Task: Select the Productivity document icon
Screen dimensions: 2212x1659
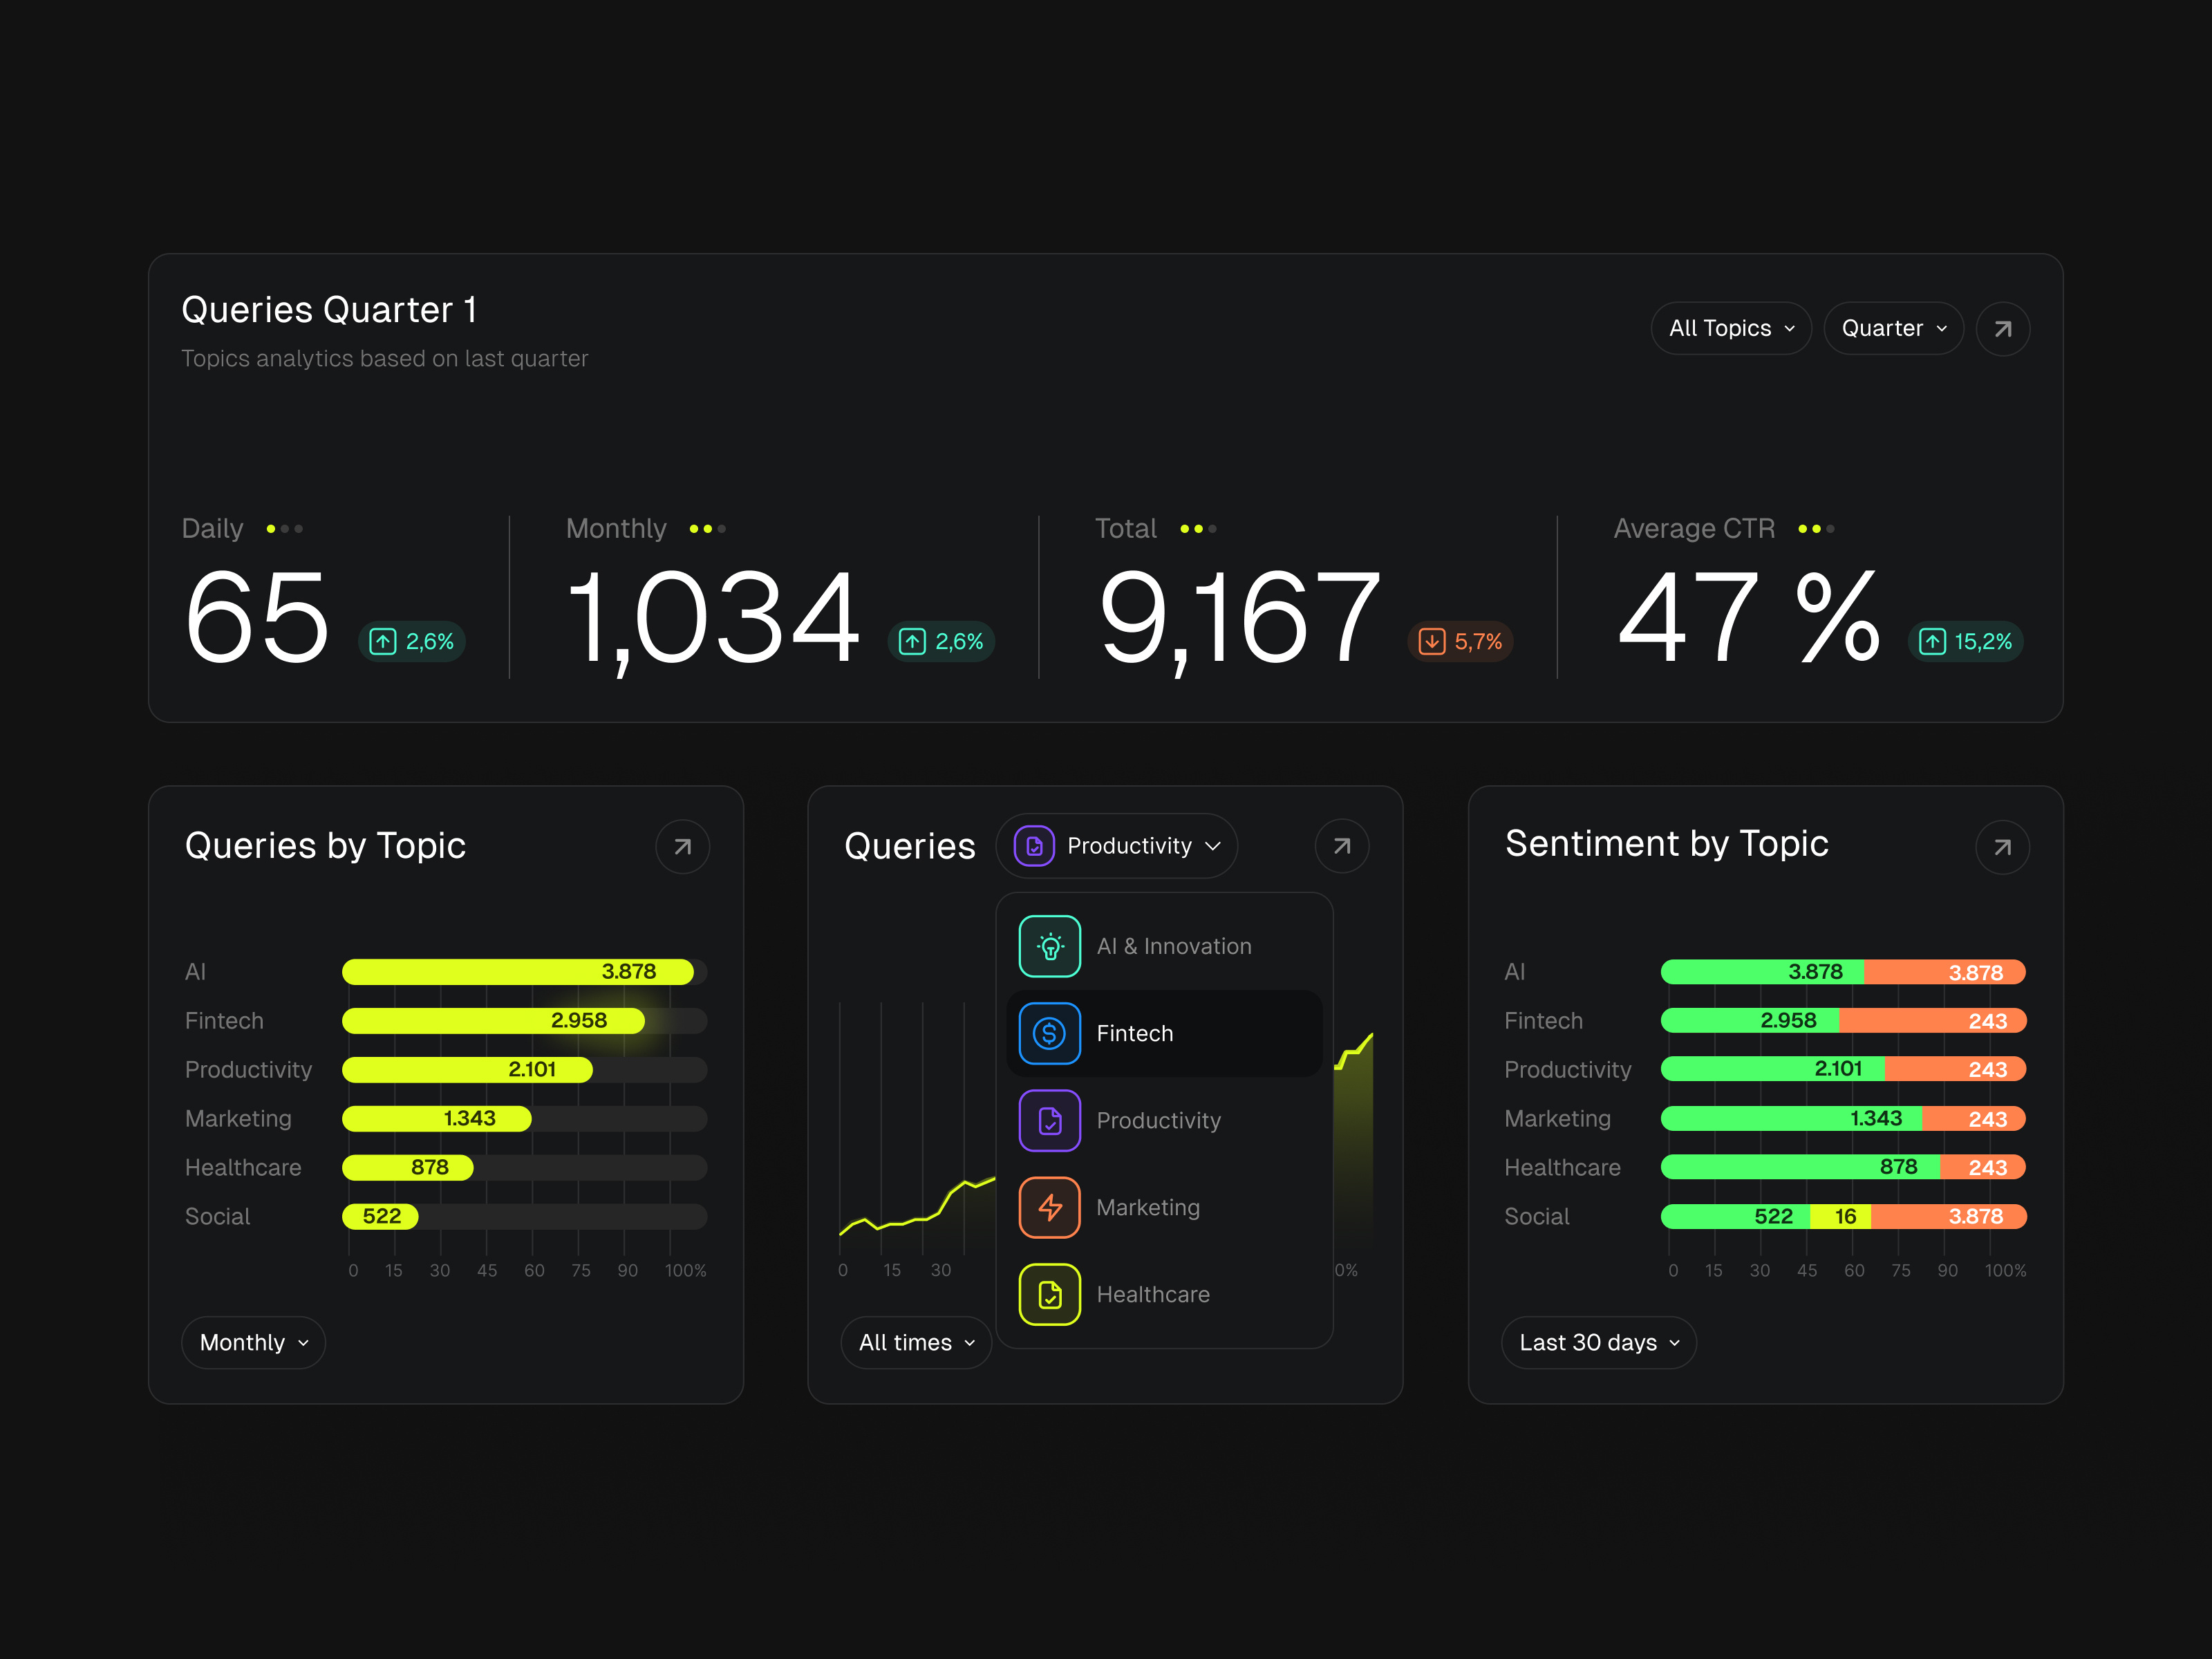Action: click(1049, 1120)
